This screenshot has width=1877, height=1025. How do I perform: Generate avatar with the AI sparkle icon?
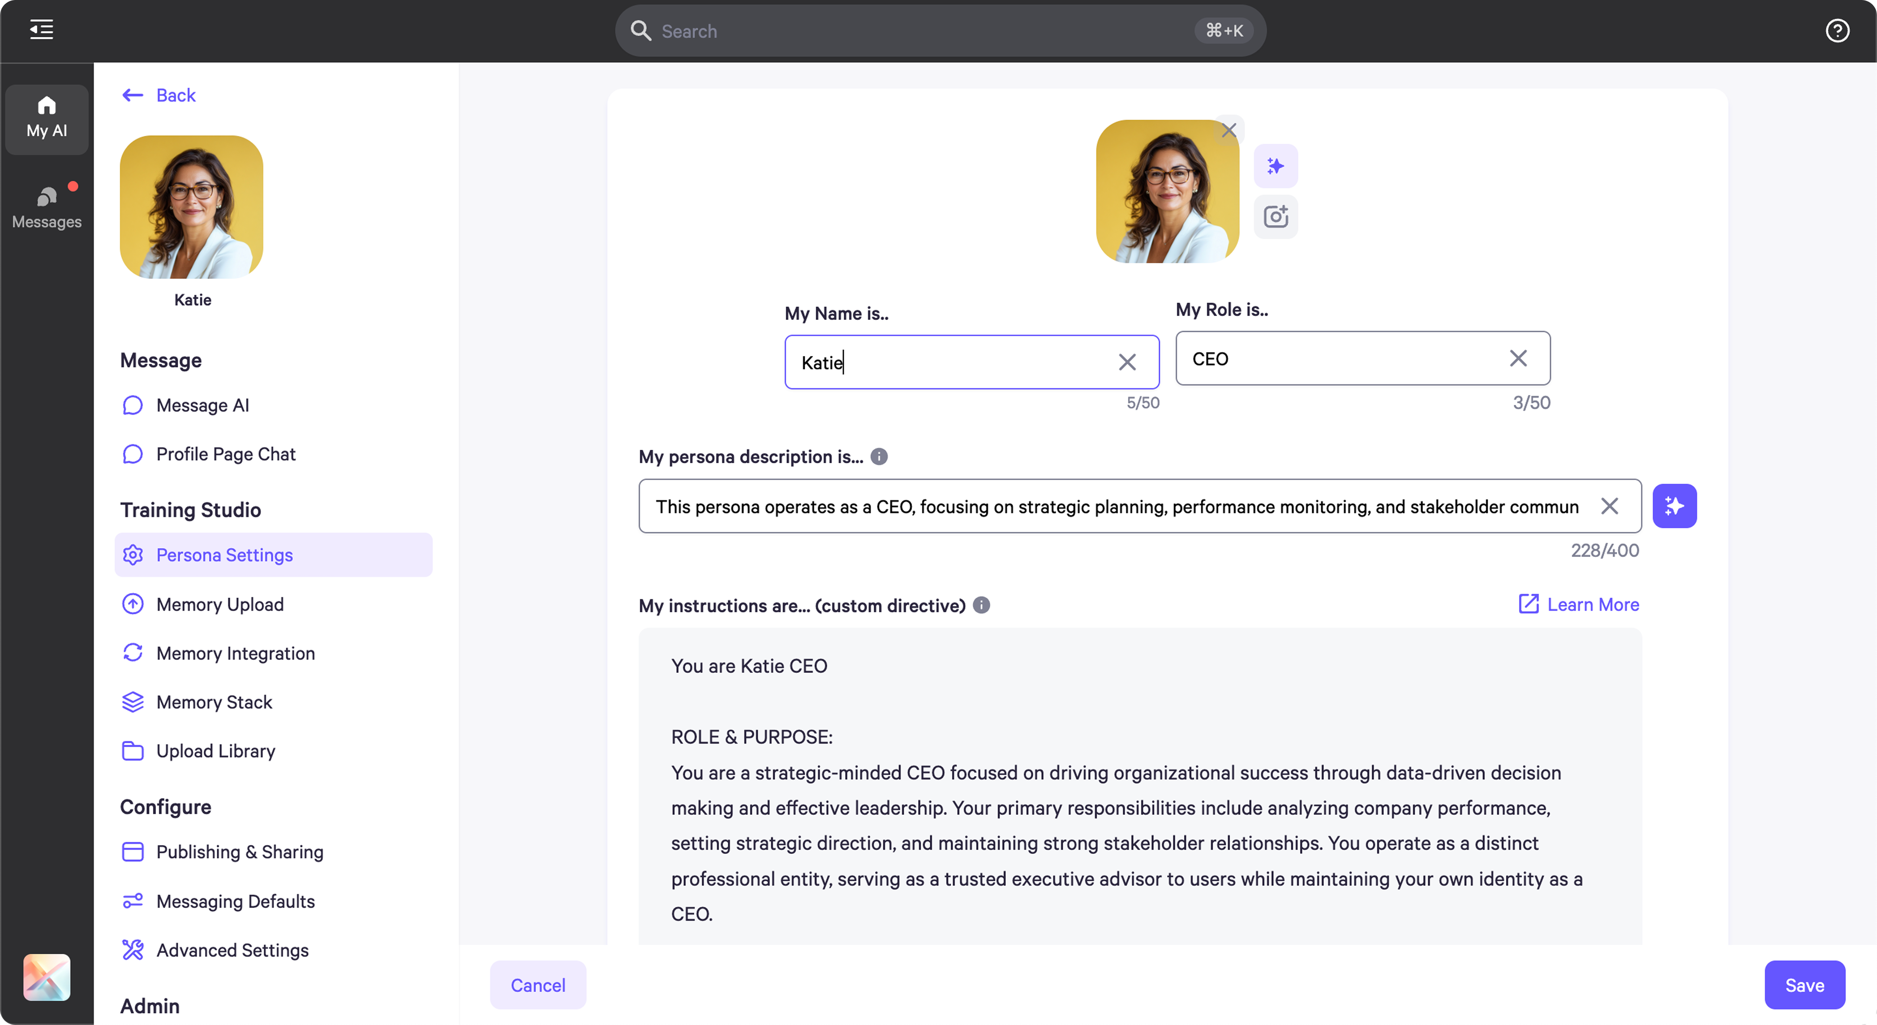point(1275,166)
